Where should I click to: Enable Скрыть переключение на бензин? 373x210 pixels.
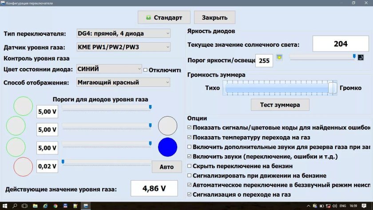tap(189, 166)
